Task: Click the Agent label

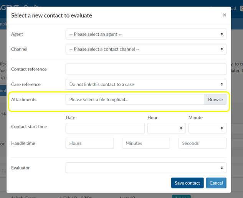Action: 17,34
